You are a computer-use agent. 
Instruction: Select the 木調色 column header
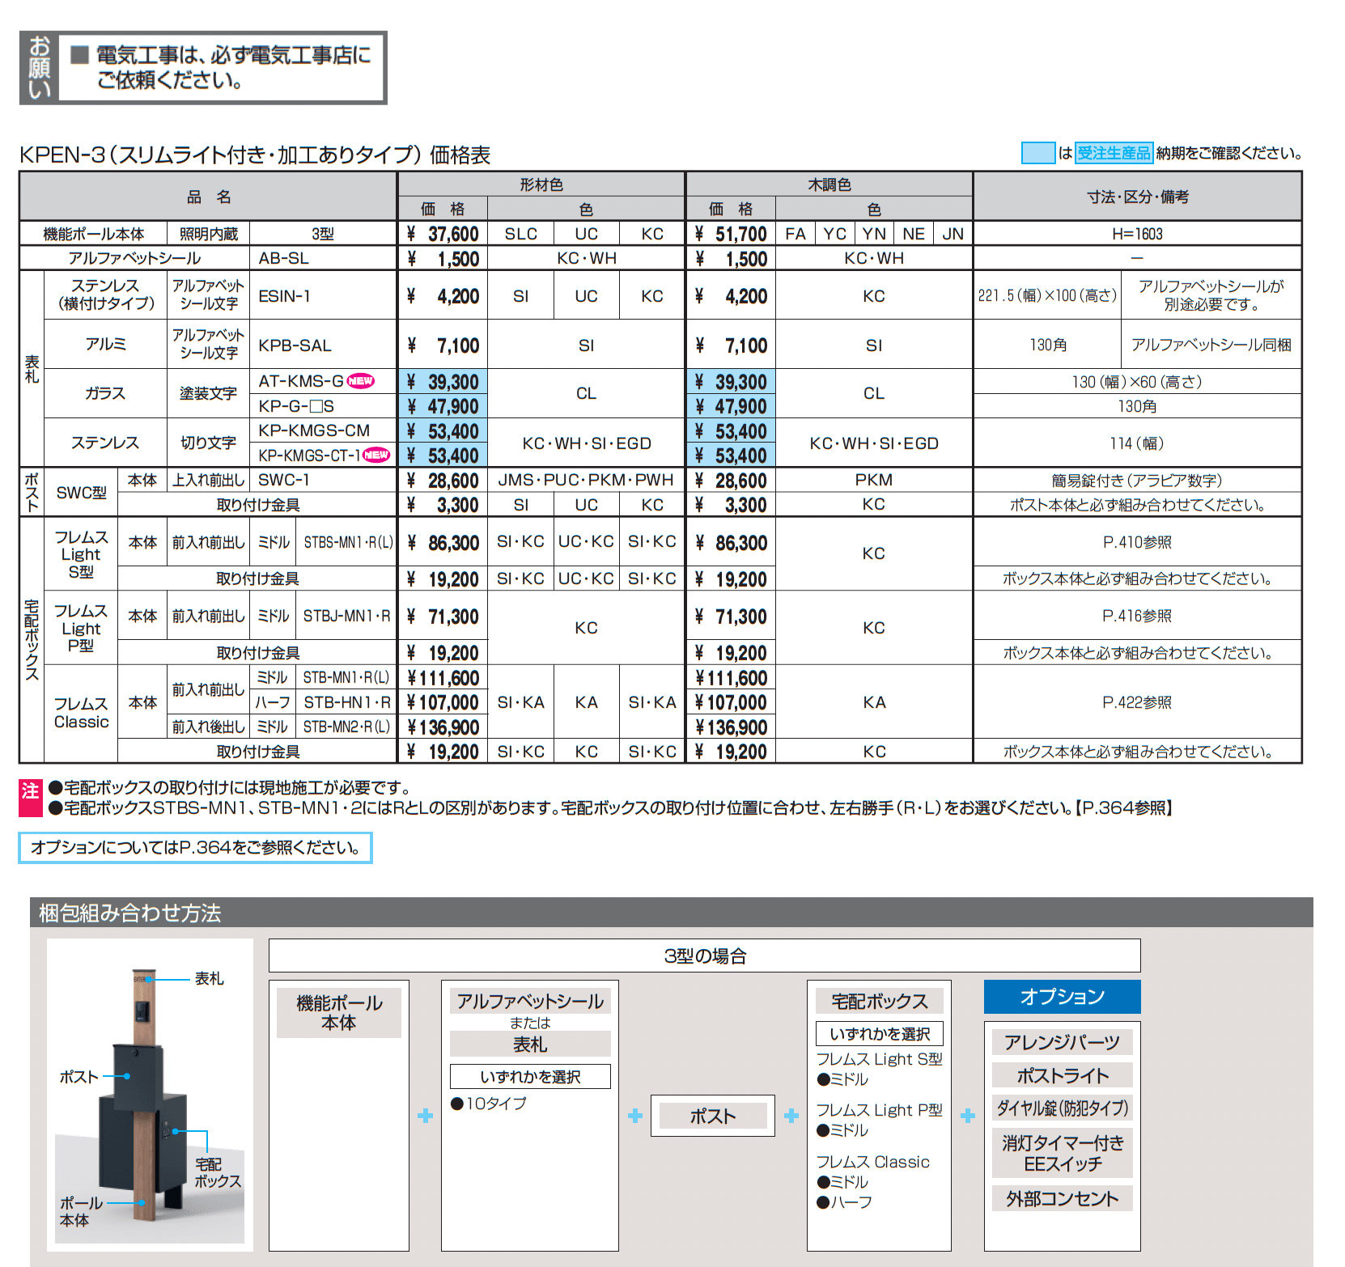coord(829,184)
